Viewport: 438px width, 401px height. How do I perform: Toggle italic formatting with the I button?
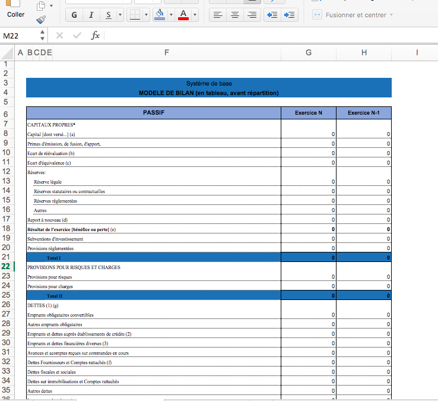(x=91, y=15)
